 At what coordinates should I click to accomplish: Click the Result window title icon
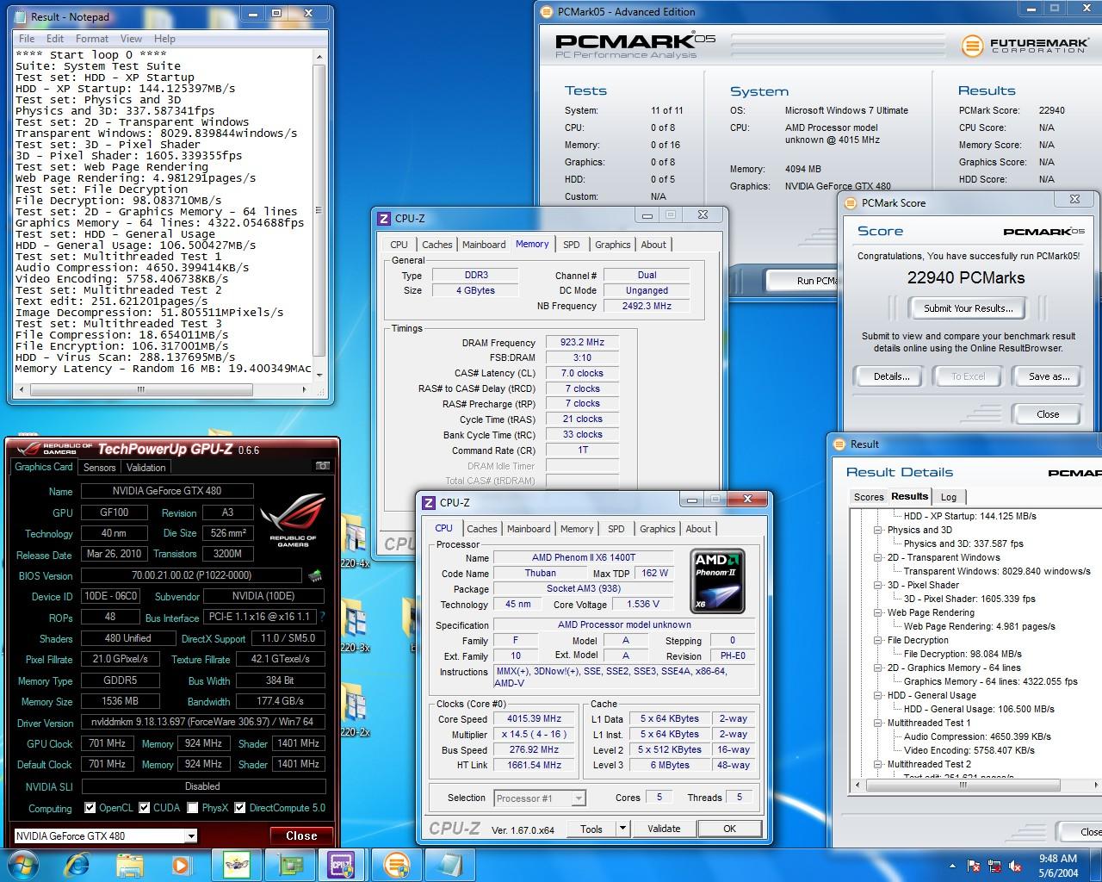tap(839, 444)
